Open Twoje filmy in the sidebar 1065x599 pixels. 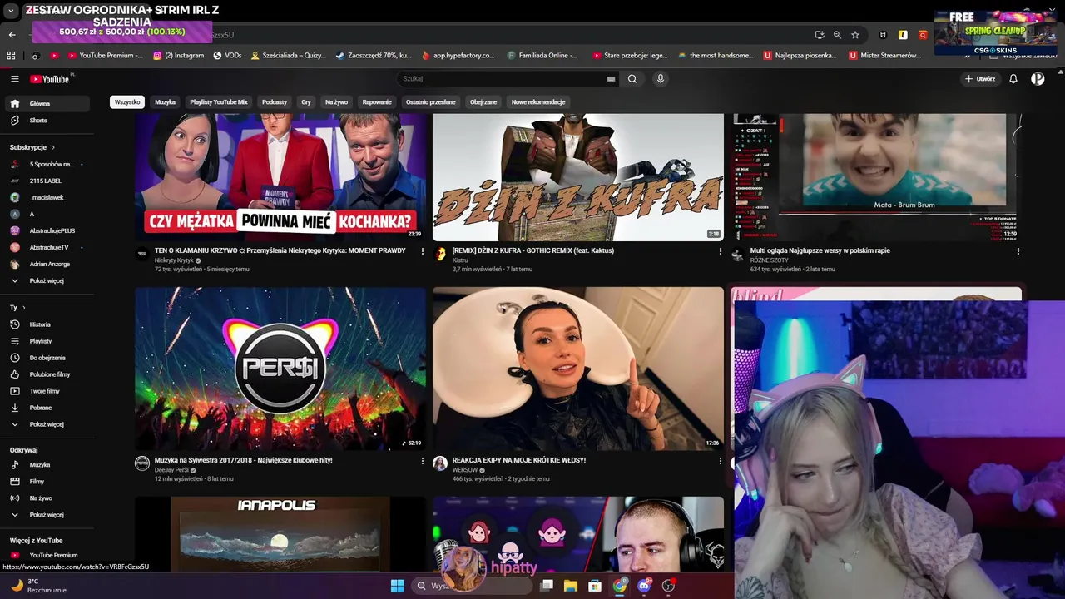(46, 391)
